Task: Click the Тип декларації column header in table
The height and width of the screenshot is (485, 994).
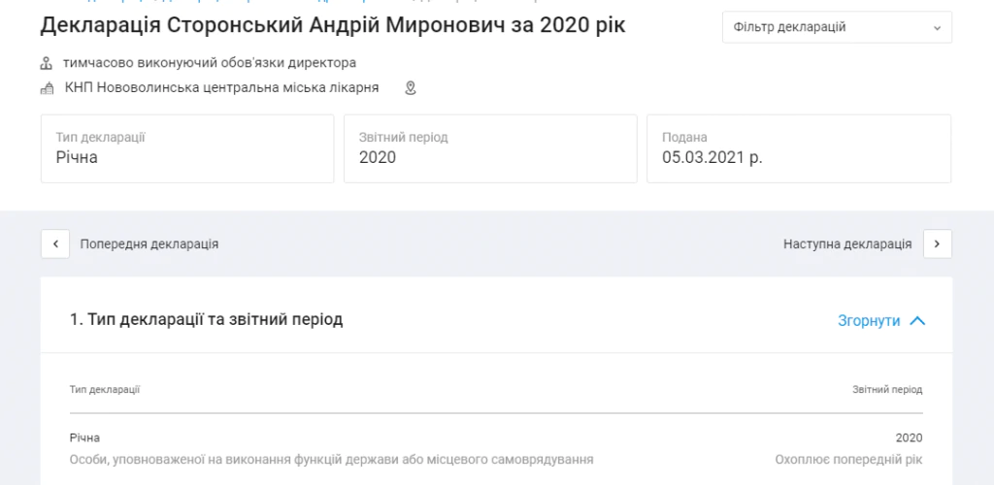Action: pos(105,389)
